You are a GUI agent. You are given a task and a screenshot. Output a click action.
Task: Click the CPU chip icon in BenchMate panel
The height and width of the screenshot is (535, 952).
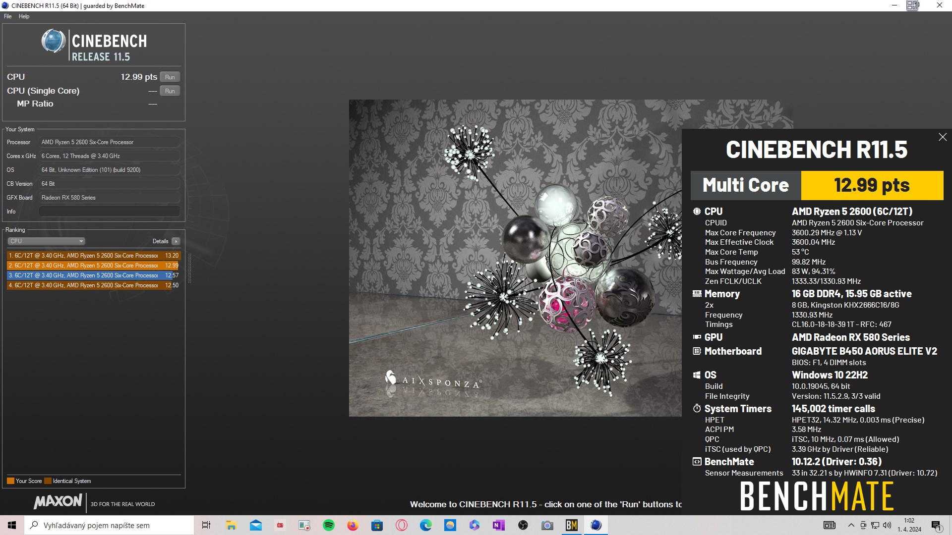coord(697,212)
